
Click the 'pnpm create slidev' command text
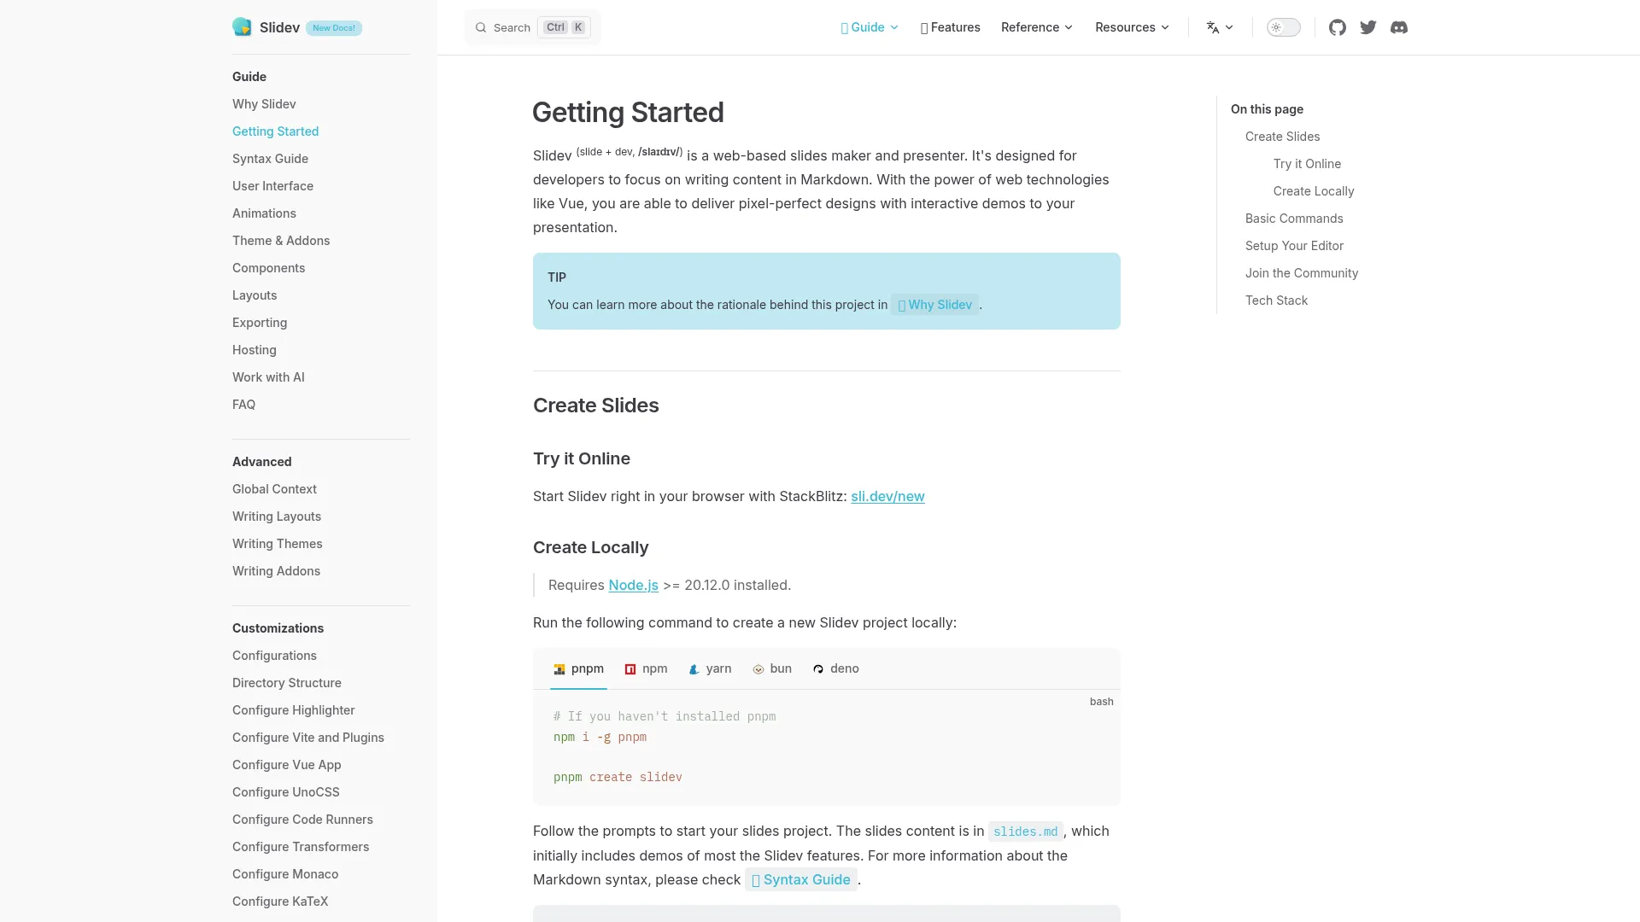point(618,777)
